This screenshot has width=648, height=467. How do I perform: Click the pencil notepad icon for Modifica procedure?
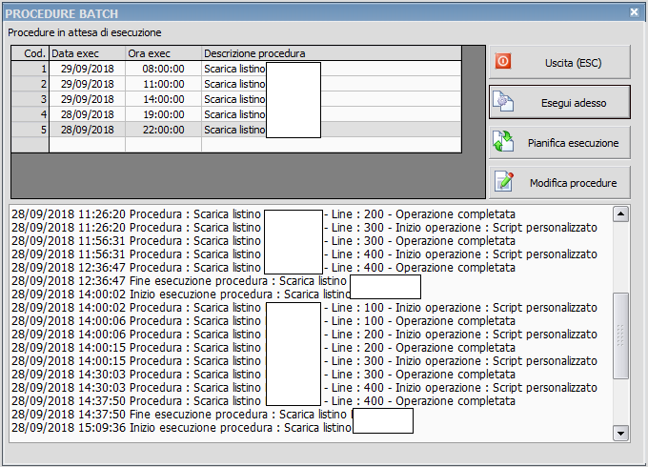point(503,182)
